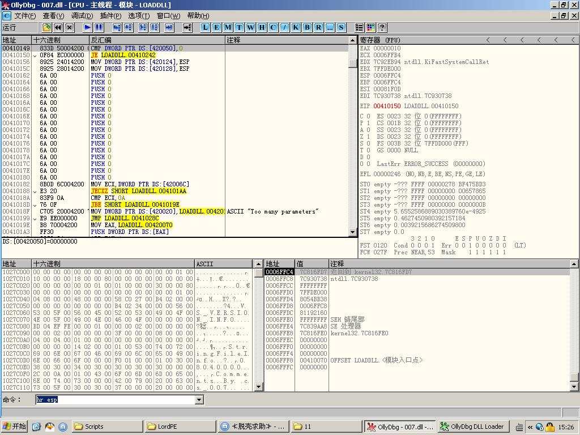Click the Step Into toolbar icon
580x435 pixels.
(x=117, y=28)
